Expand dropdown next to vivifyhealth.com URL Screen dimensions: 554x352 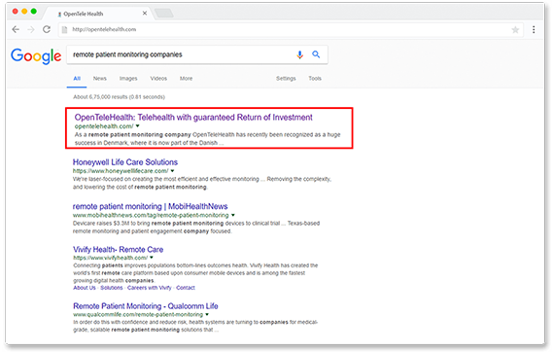pos(152,258)
